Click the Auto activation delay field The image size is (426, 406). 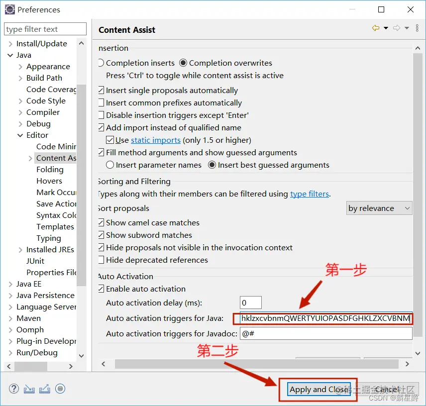[250, 303]
